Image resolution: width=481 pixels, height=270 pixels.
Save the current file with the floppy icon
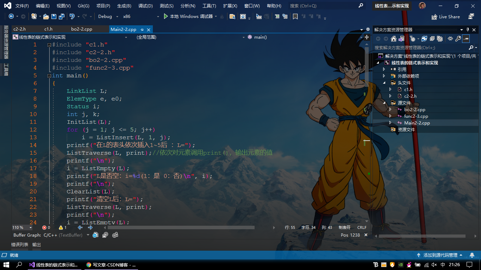[x=54, y=17]
